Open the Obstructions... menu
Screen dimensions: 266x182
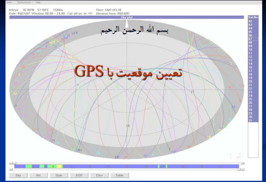25,2
